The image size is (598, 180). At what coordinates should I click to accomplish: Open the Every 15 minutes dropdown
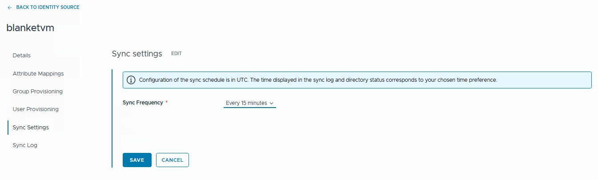coord(247,103)
